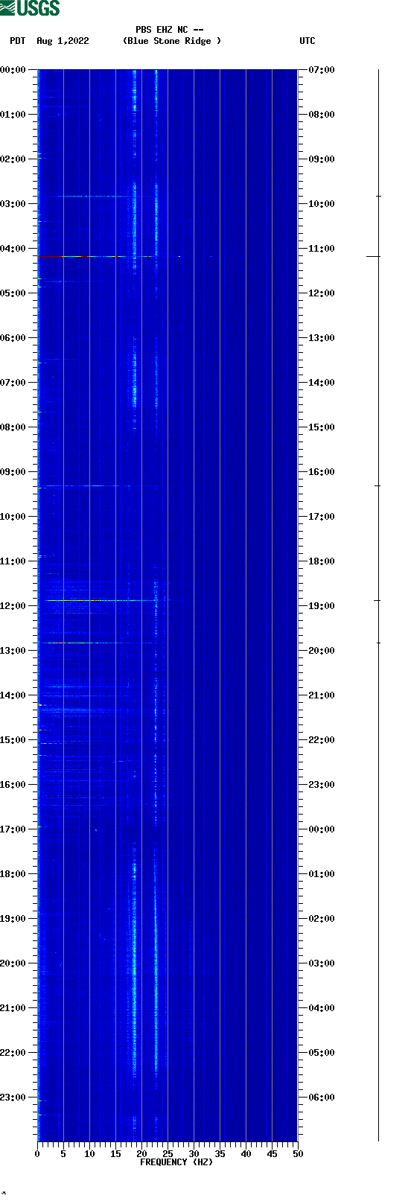
Task: Click the 25 Hz frequency tick label
Action: [168, 1154]
